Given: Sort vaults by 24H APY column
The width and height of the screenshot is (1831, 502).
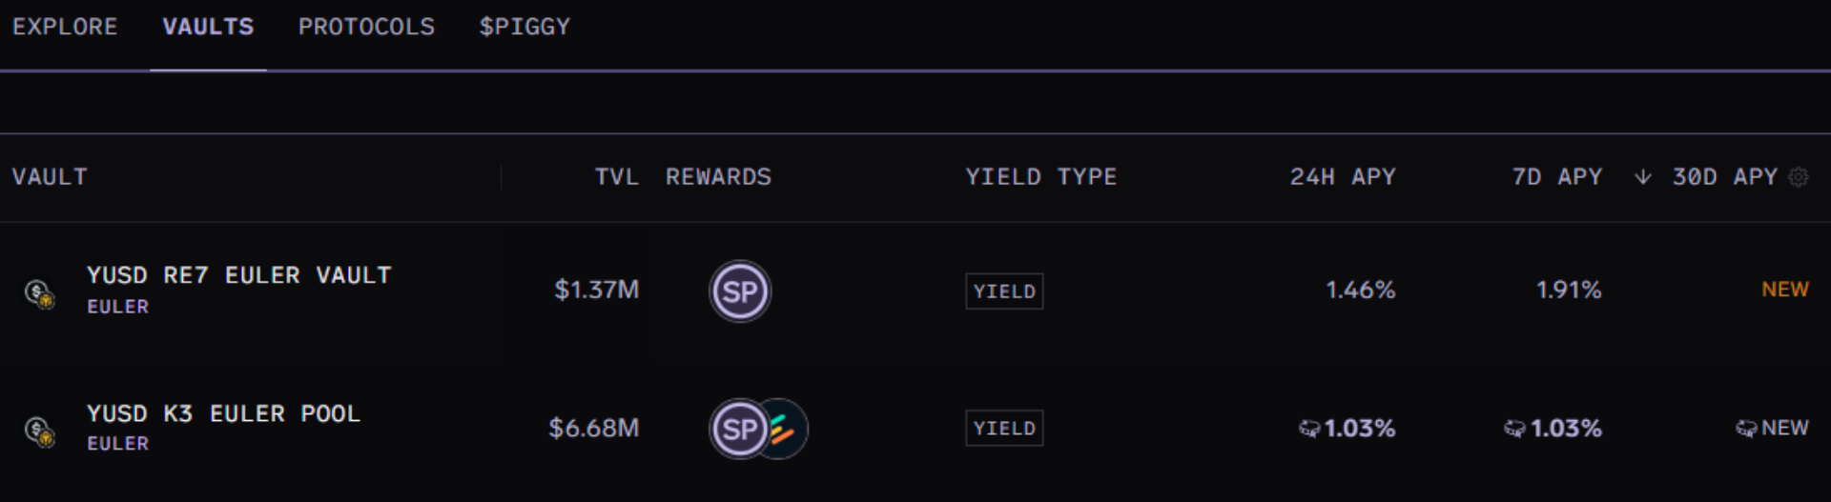Looking at the screenshot, I should (1343, 177).
